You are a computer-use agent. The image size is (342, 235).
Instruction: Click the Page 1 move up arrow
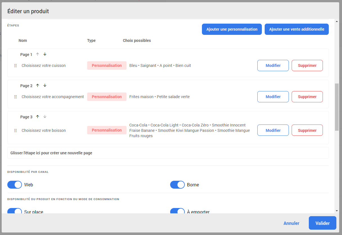[x=37, y=54]
